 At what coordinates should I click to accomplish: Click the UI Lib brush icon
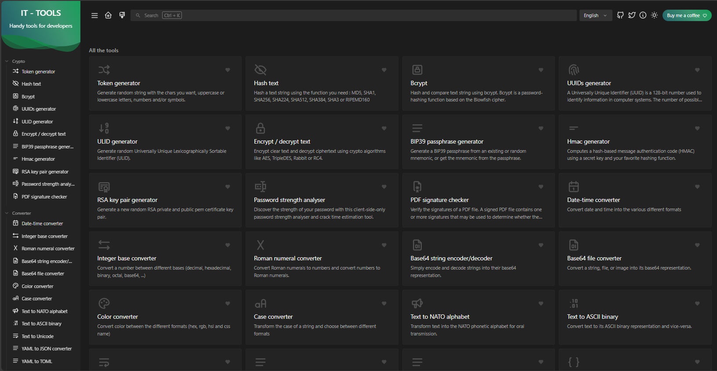pos(122,15)
